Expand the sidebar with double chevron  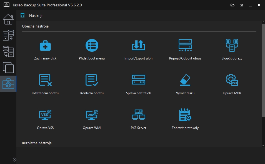click(14, 159)
